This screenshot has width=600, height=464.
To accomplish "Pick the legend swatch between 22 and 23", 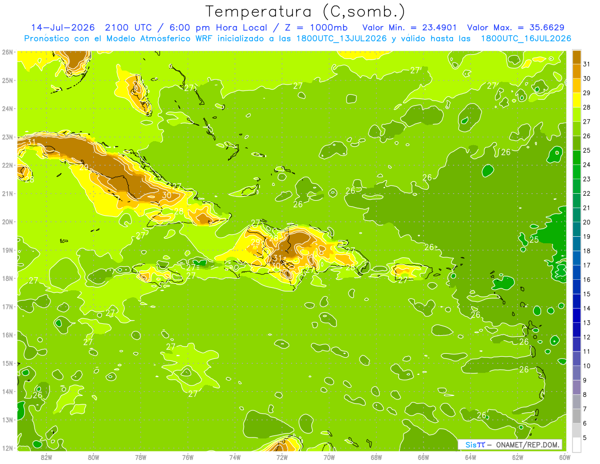I will (x=576, y=186).
